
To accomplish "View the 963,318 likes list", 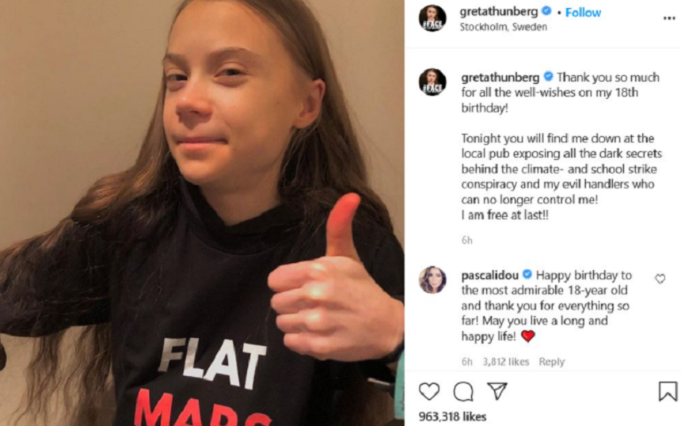I will tap(452, 416).
